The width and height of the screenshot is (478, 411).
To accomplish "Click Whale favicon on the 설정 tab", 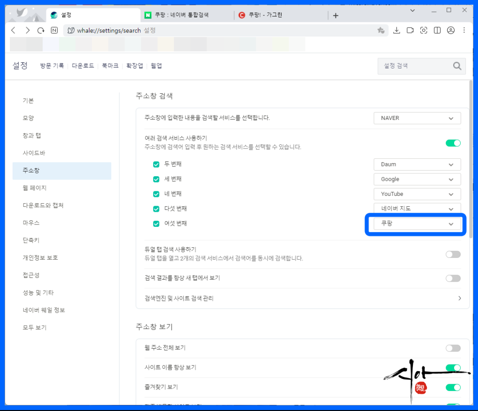I will pos(54,15).
